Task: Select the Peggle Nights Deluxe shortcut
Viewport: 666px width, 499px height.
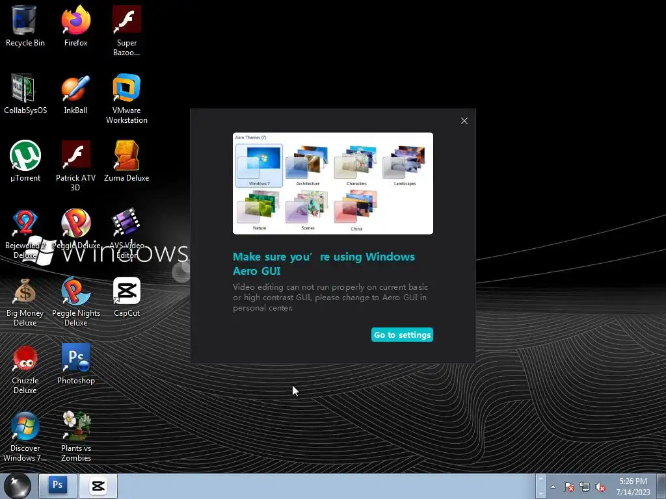Action: [76, 301]
